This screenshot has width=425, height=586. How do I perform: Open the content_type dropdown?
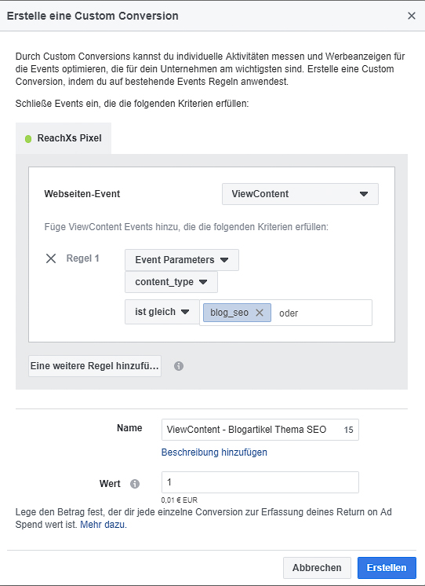click(171, 282)
